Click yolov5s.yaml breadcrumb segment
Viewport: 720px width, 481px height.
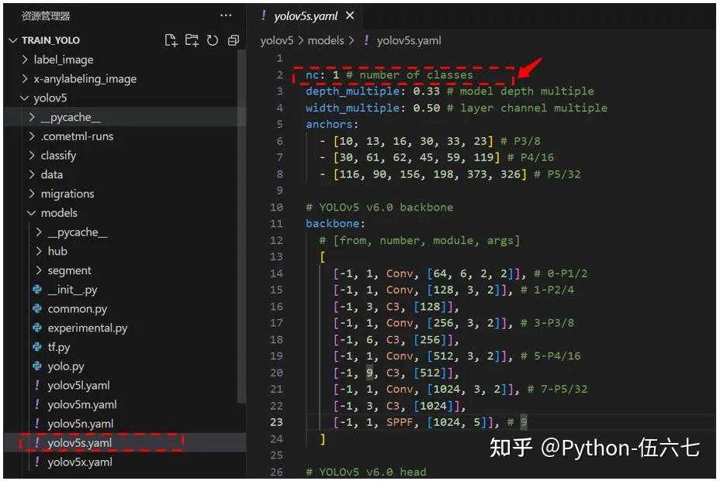tap(409, 40)
